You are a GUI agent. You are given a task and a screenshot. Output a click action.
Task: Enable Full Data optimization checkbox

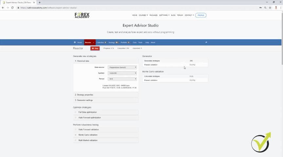(75, 112)
